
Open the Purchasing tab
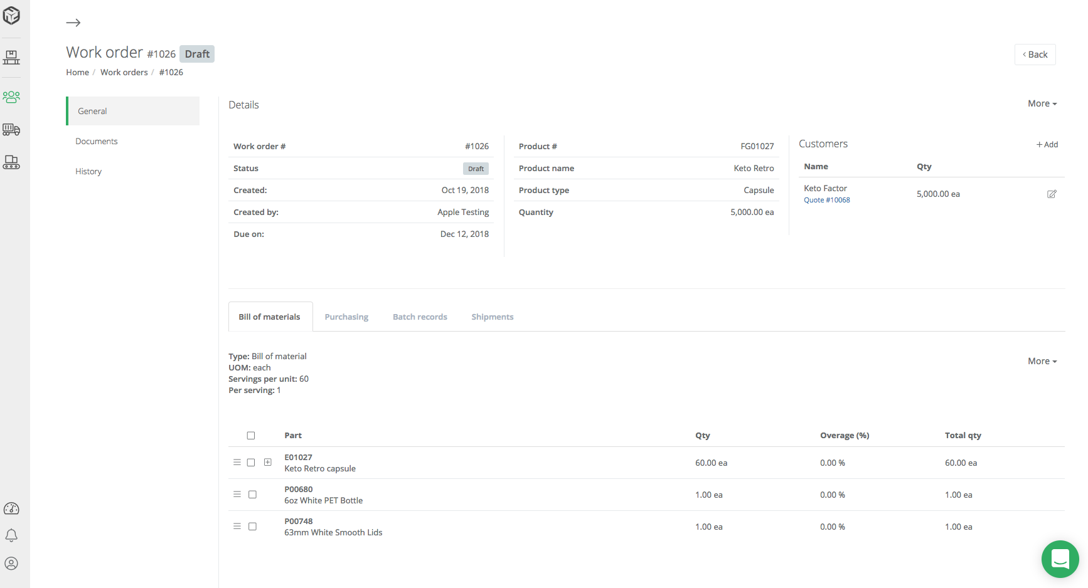pos(346,317)
